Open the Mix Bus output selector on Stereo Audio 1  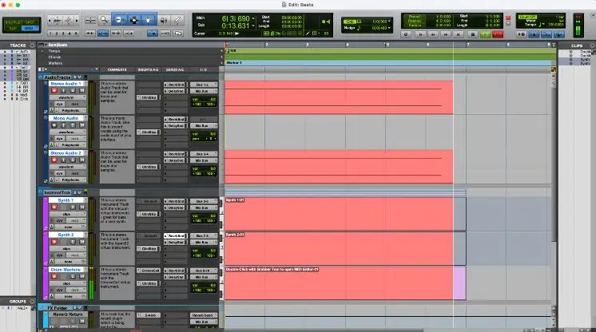203,92
